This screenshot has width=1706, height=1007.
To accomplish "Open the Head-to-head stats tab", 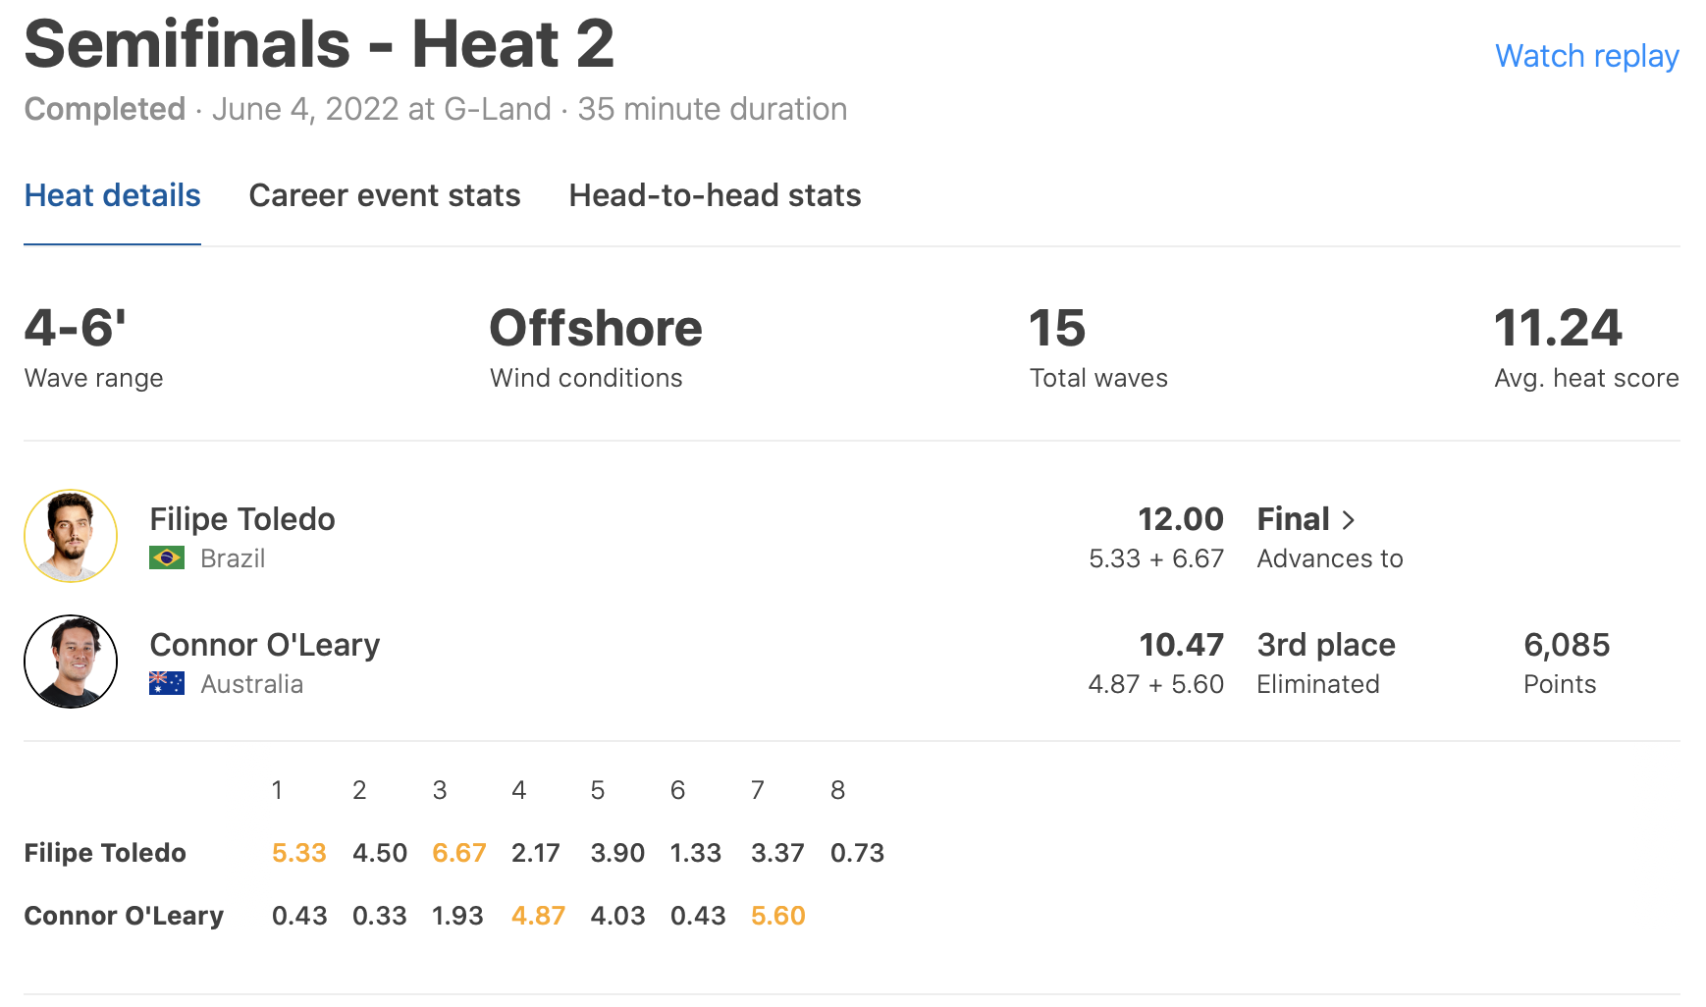I will pyautogui.click(x=715, y=195).
